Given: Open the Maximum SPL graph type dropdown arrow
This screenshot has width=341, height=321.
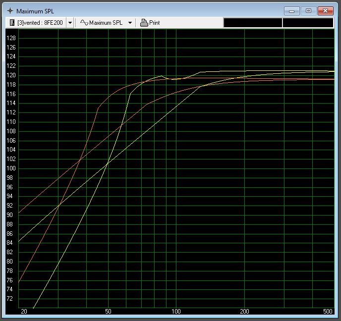Looking at the screenshot, I should (130, 23).
